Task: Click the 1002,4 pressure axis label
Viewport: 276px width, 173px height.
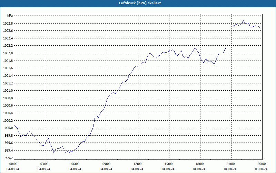Action: click(x=8, y=38)
